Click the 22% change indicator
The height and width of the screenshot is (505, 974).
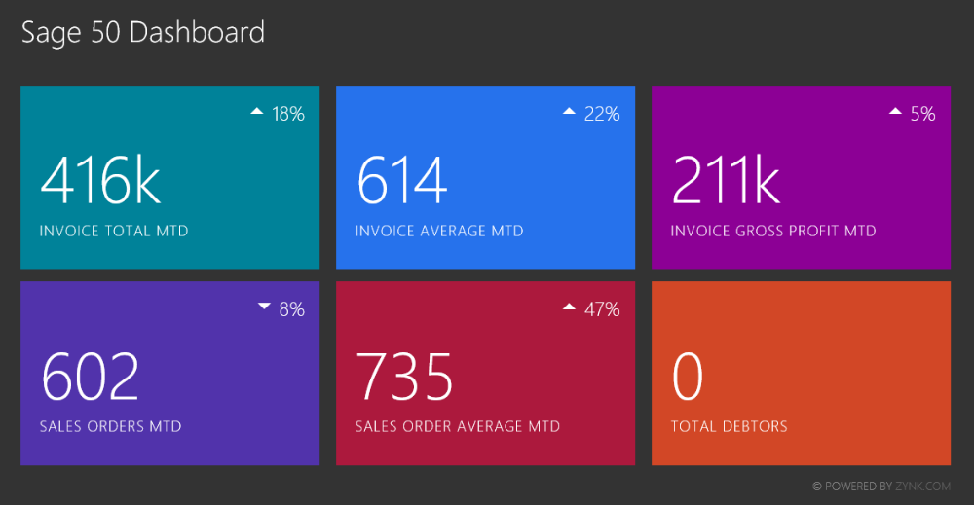[602, 114]
